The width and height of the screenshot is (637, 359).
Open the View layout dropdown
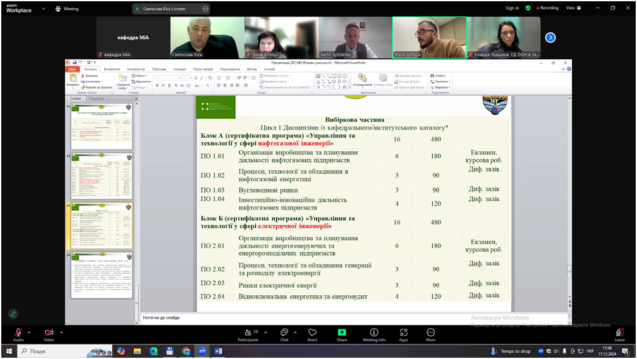pyautogui.click(x=573, y=8)
